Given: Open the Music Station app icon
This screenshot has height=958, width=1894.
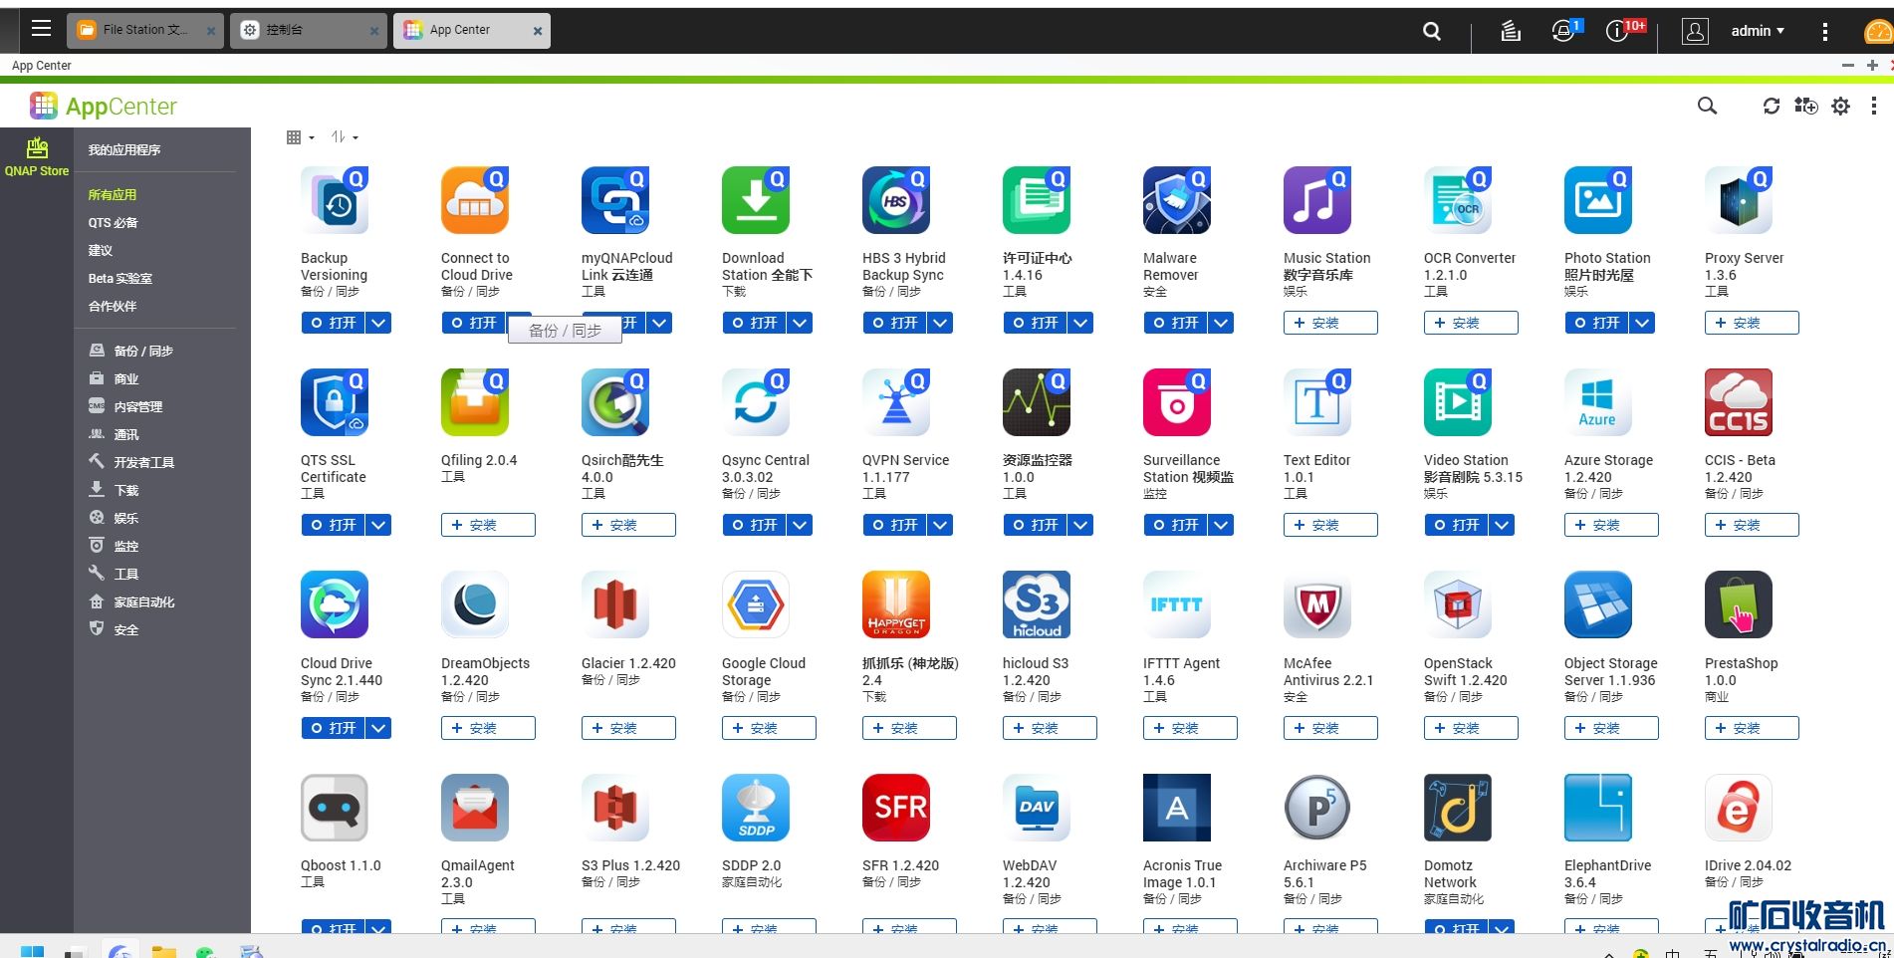Looking at the screenshot, I should pyautogui.click(x=1317, y=200).
